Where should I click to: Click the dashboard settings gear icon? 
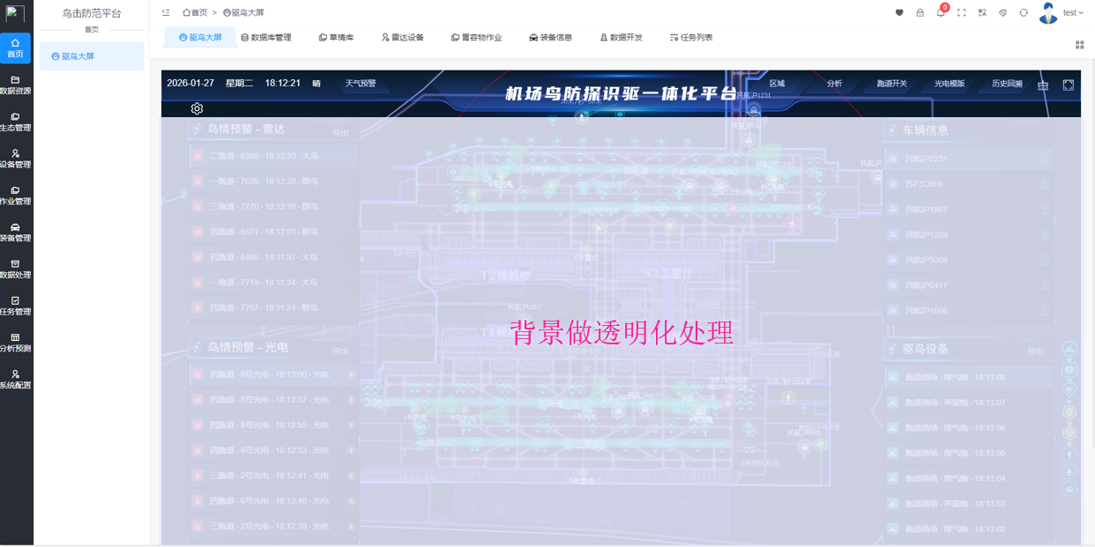pyautogui.click(x=197, y=108)
